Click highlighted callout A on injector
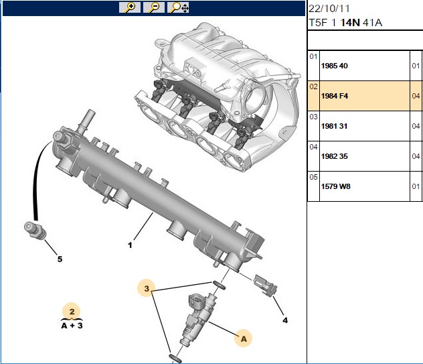This screenshot has height=364, width=423. pyautogui.click(x=244, y=339)
